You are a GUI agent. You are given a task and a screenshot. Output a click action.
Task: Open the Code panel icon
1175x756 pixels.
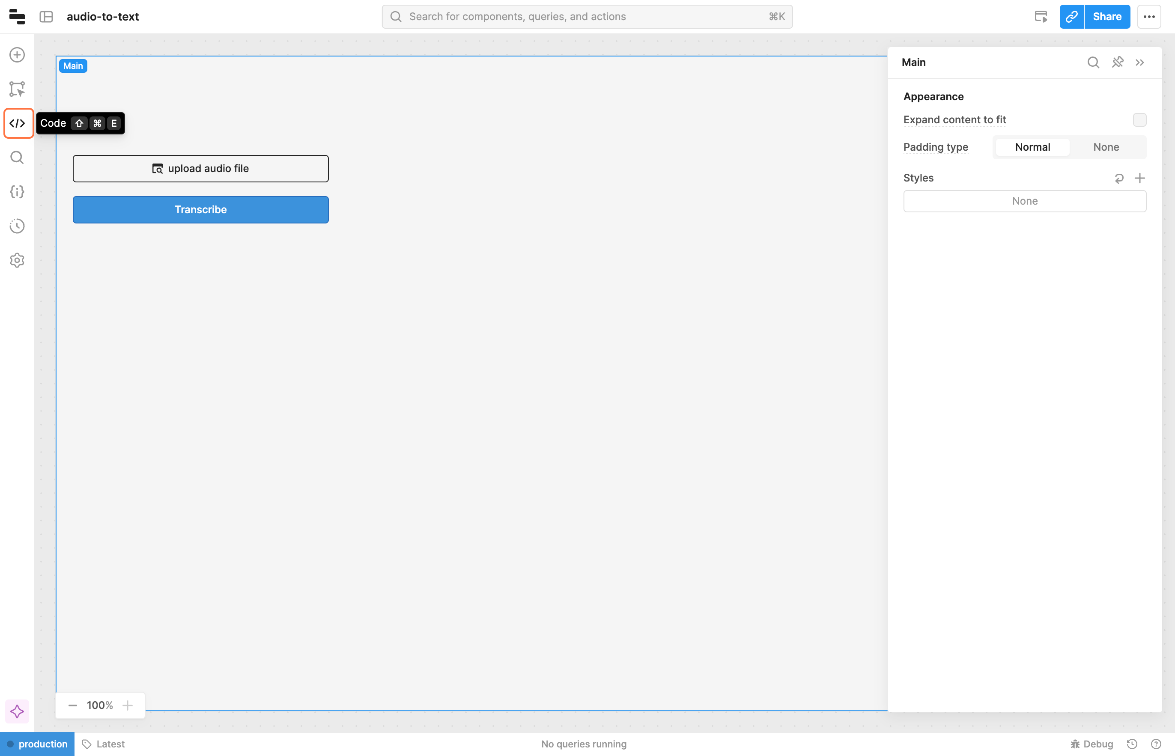pos(17,123)
